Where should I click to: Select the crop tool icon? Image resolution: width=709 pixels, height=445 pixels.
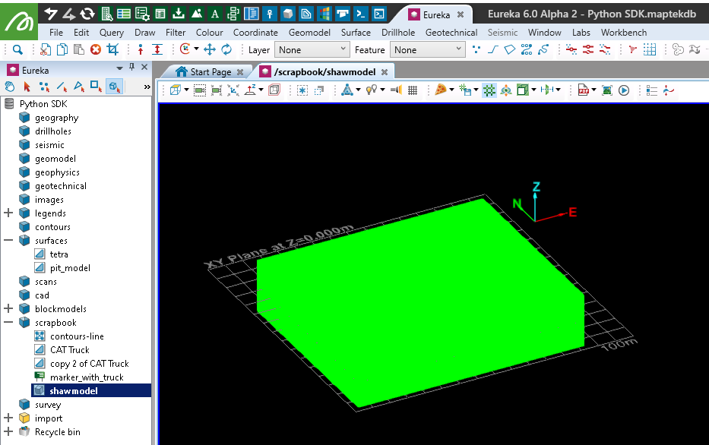(112, 49)
